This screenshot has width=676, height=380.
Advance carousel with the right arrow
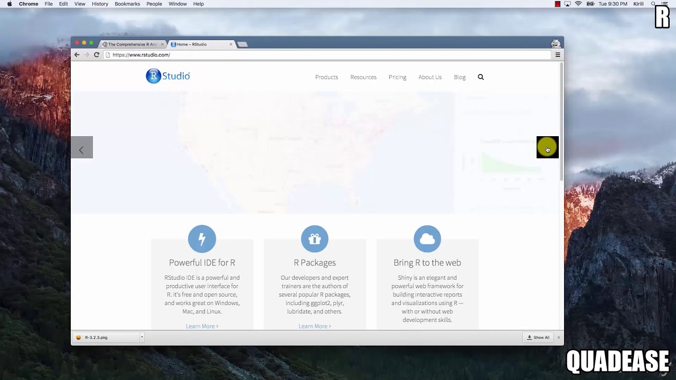(x=547, y=147)
